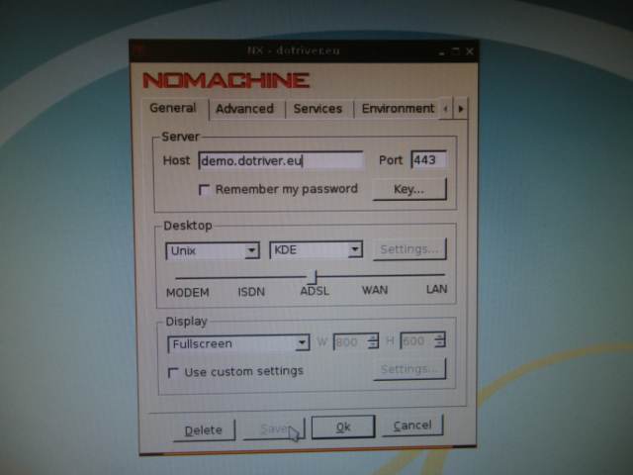This screenshot has width=633, height=475.
Task: Increase the display width spinner value
Action: coord(373,337)
